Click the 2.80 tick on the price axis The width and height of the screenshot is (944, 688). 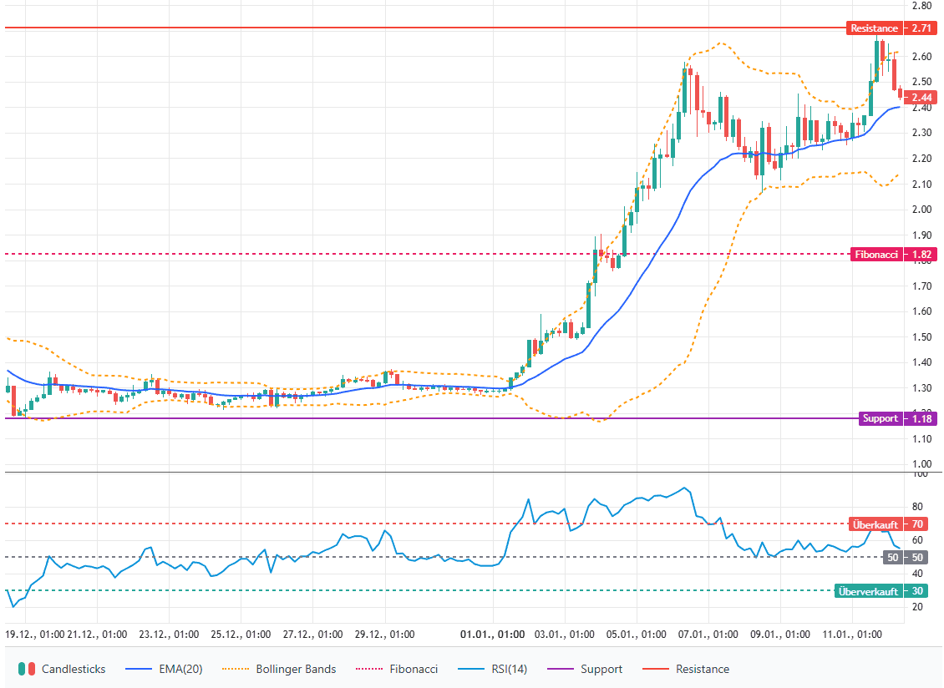922,6
